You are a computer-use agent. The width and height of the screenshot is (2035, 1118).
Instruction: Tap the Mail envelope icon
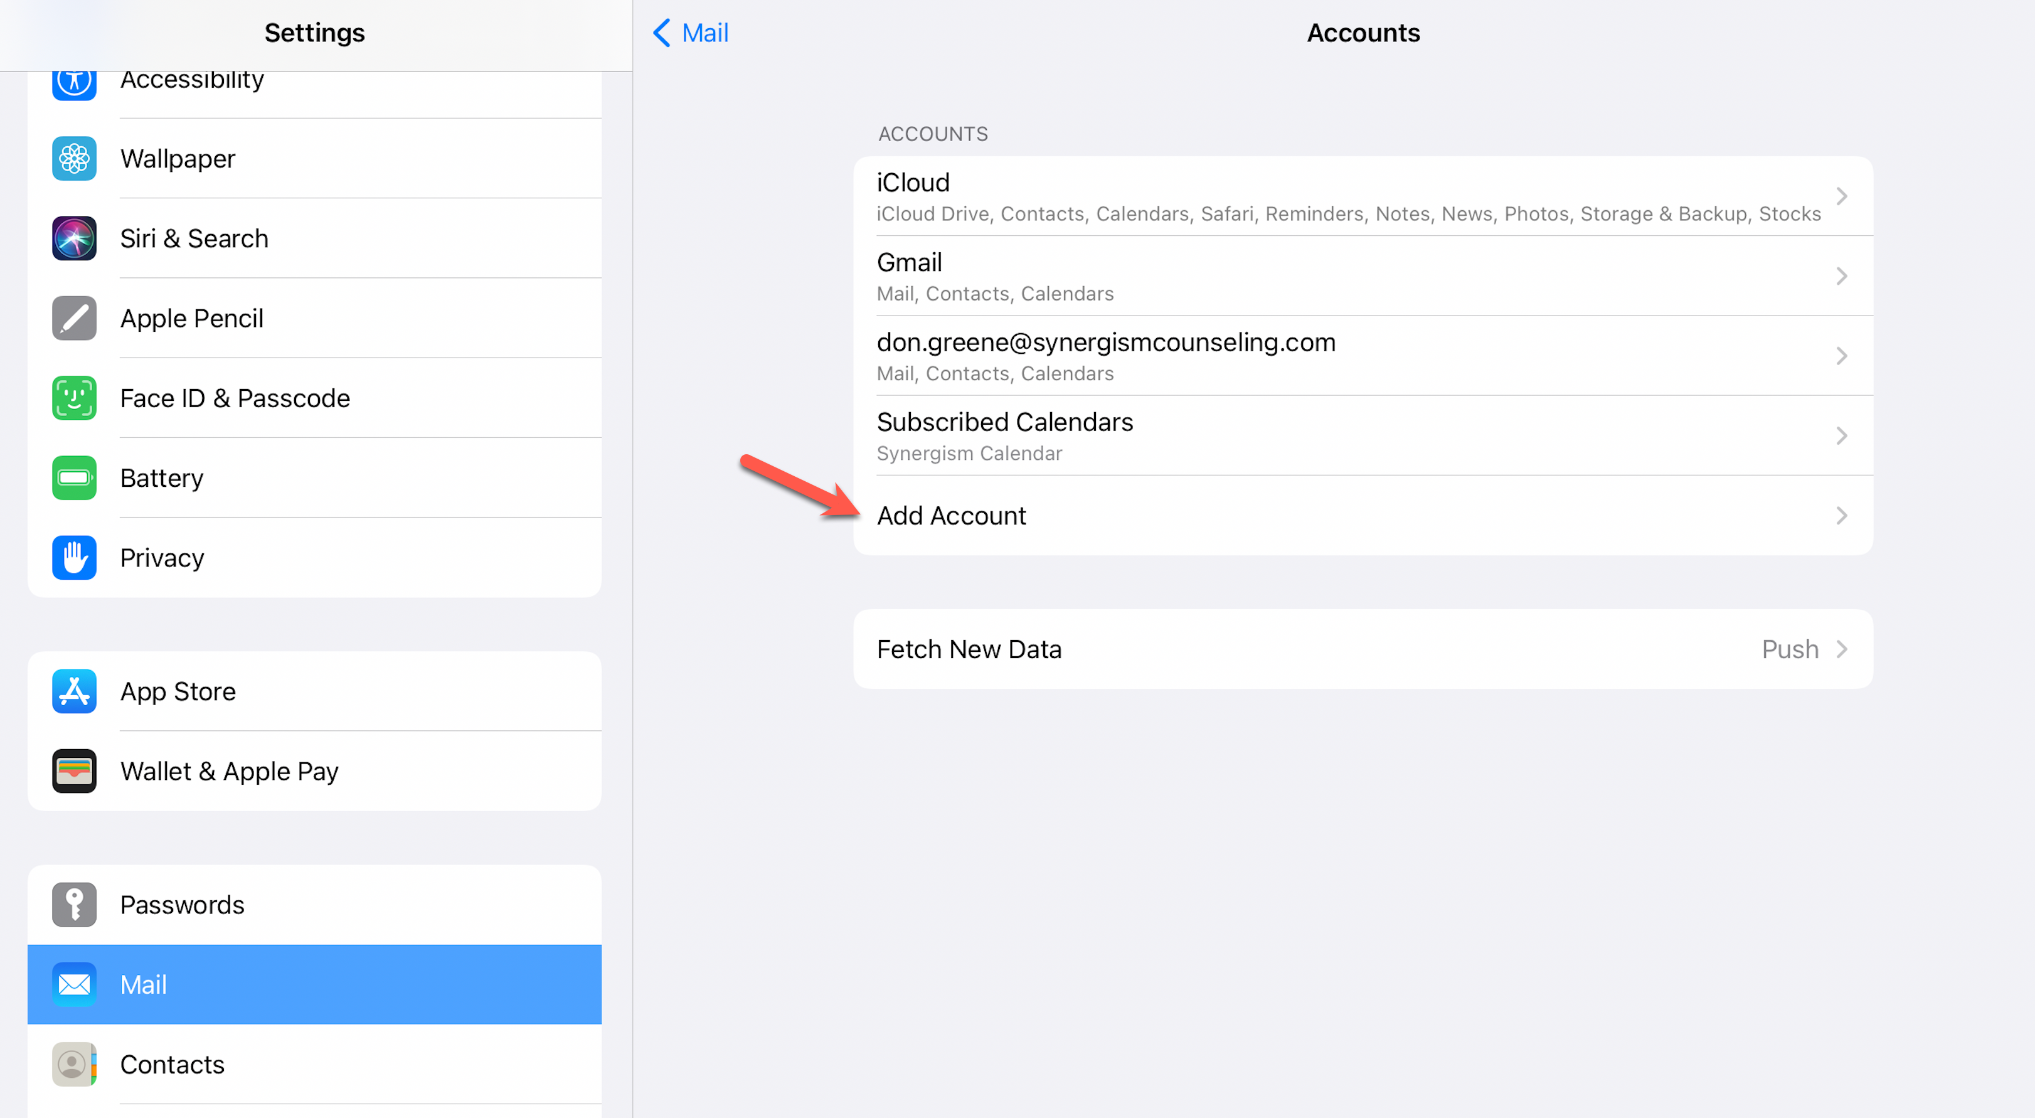click(74, 984)
